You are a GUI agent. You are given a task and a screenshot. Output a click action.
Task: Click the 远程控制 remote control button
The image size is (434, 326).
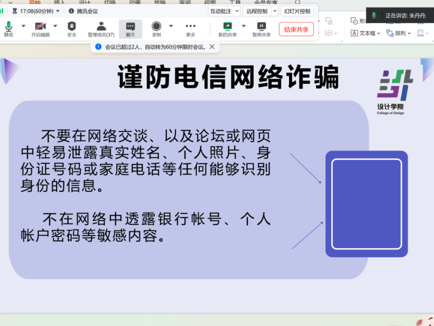257,11
